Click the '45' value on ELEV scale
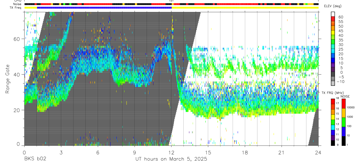The width and height of the screenshot is (358, 165). 340,31
